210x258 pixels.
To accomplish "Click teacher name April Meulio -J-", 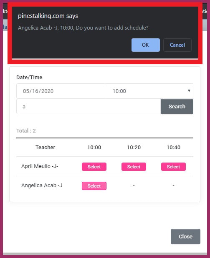I will (40, 166).
